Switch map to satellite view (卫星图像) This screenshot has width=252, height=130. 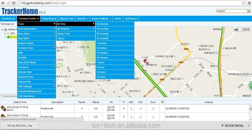(245, 30)
